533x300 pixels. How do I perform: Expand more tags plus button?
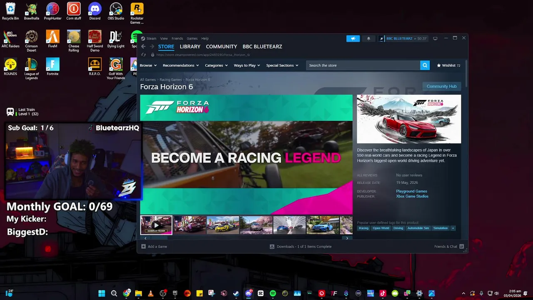point(453,228)
